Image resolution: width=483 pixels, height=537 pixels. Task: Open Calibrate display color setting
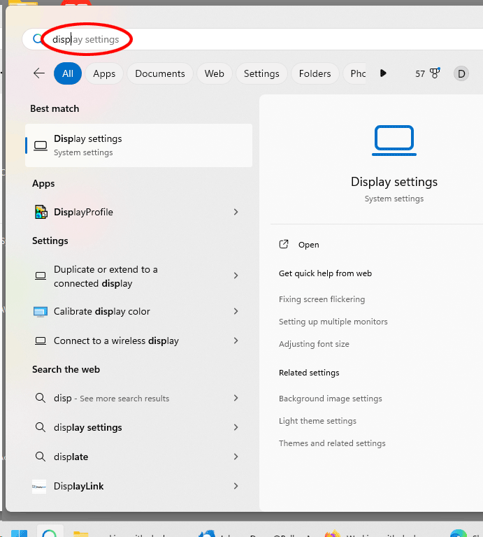click(x=138, y=311)
